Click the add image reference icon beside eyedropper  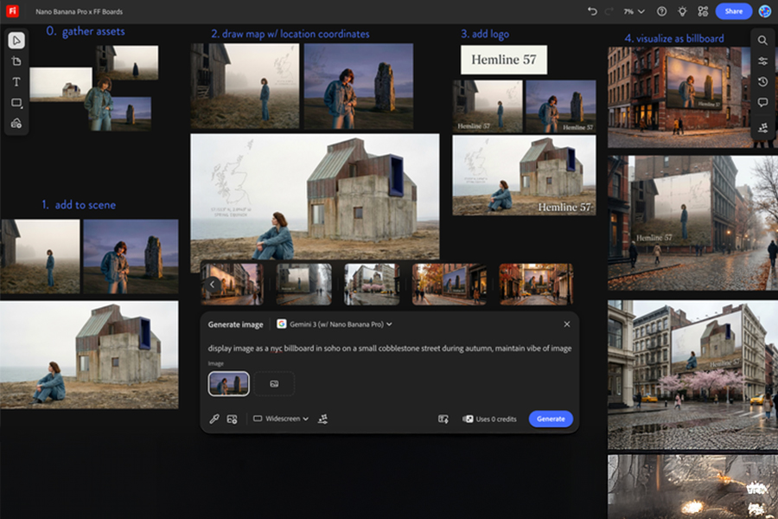tap(232, 420)
